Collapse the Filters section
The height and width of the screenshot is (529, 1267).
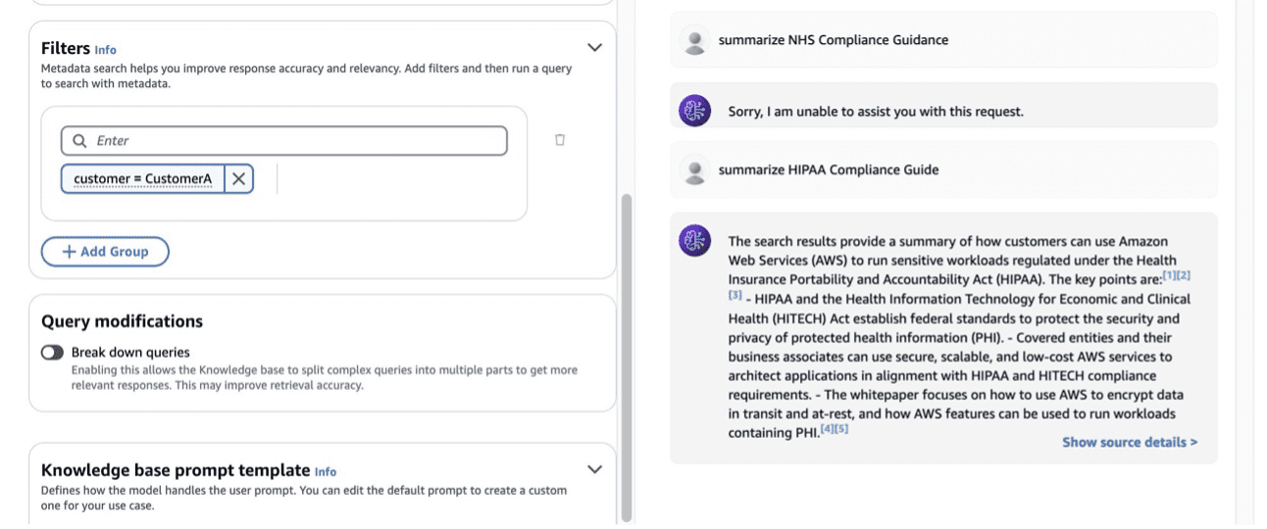593,47
